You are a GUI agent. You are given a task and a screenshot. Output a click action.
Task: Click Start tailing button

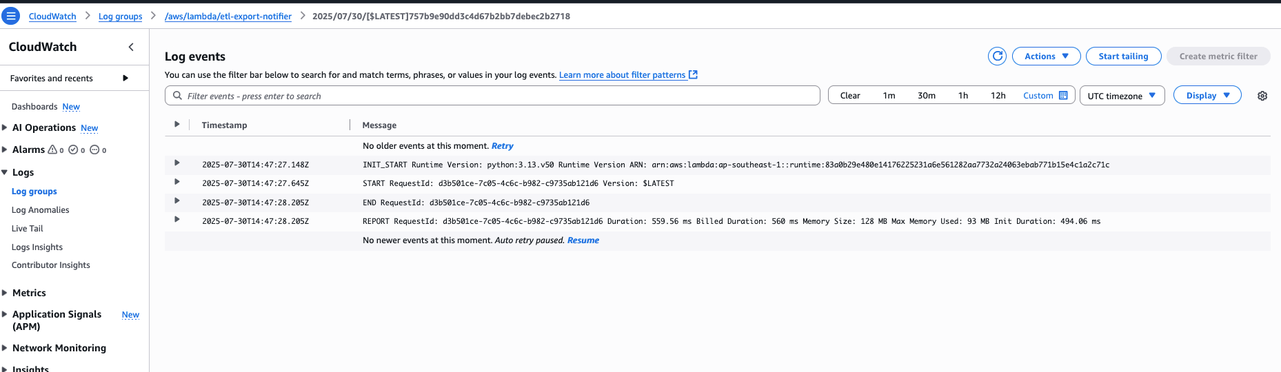pos(1123,56)
